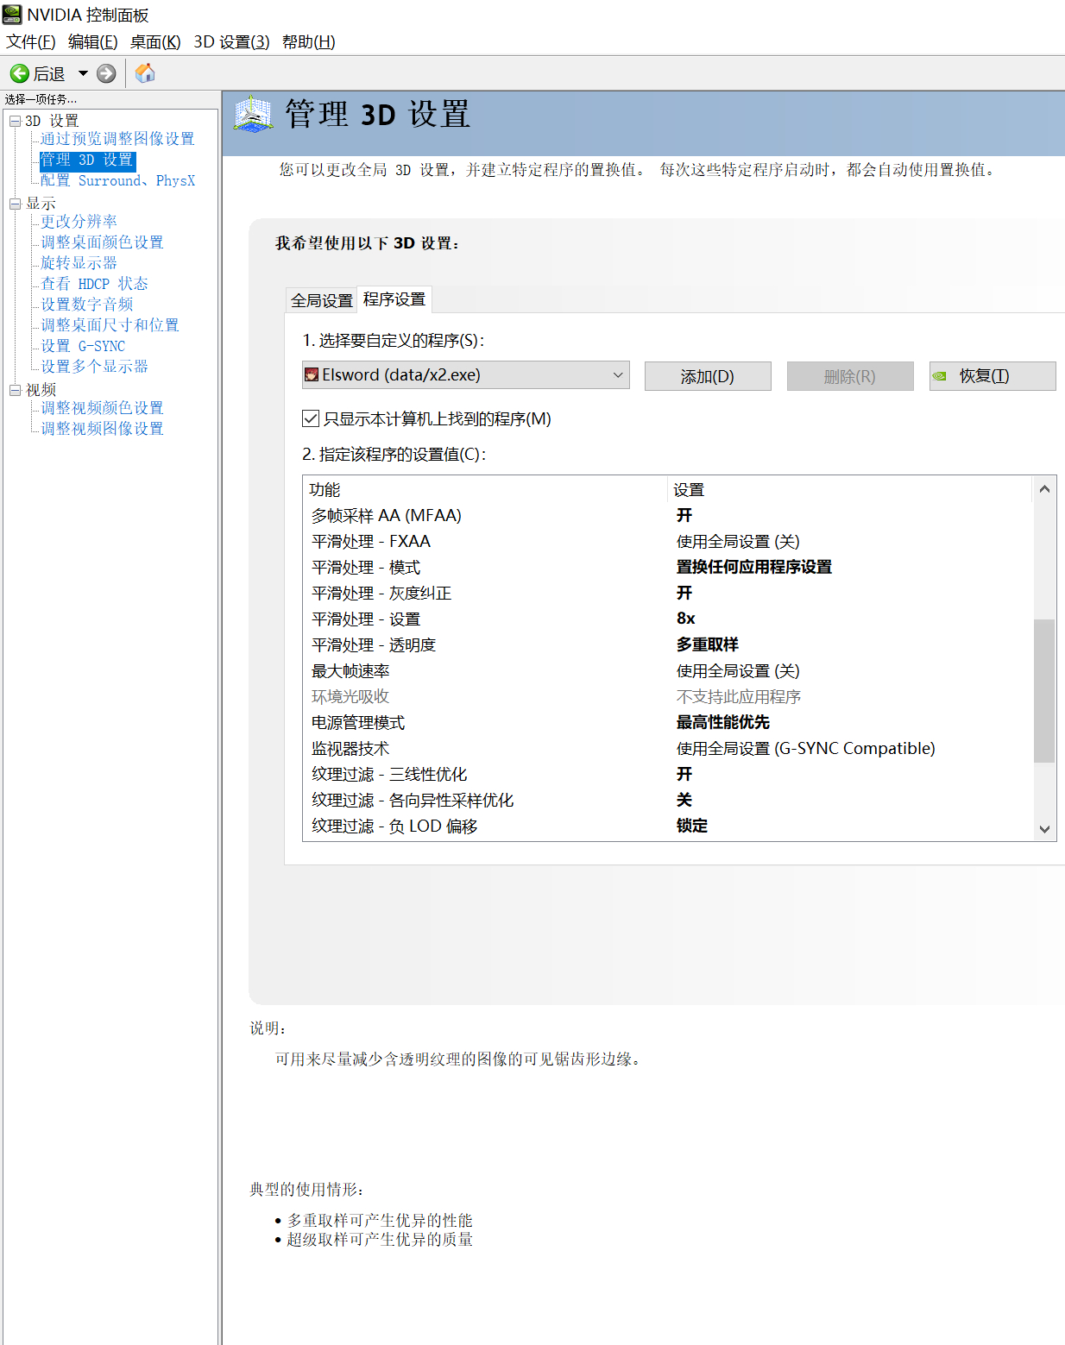Select the 平滑处理 - 设置 row
The image size is (1065, 1345).
point(668,619)
